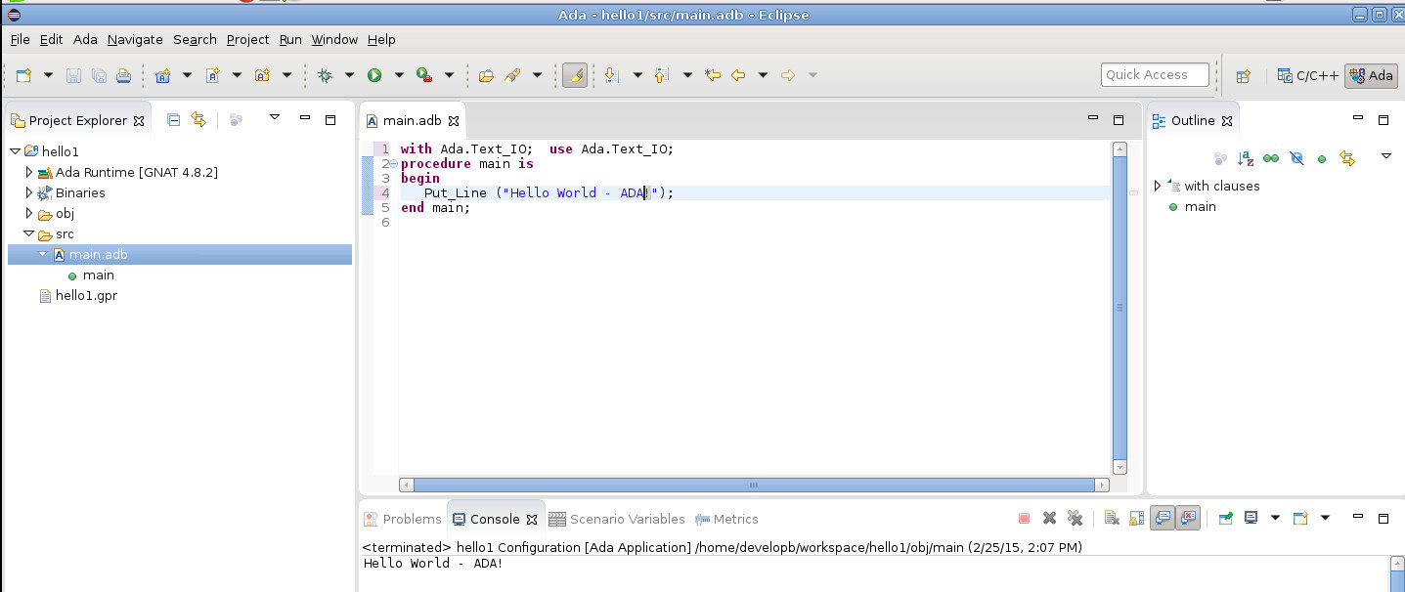Collapse procedure main with the fold marker
The width and height of the screenshot is (1405, 592).
point(393,164)
